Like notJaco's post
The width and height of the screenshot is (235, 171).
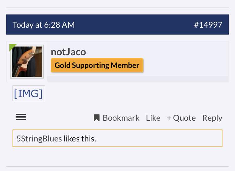click(x=153, y=118)
